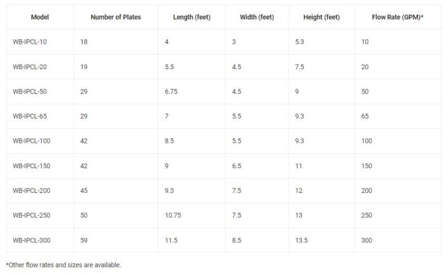Click the WB-IPCL-65 model name
Screen dimensions: 444x273
[x=30, y=116]
